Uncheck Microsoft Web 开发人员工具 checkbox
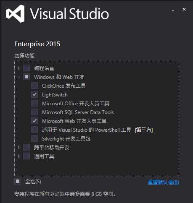 click(x=34, y=121)
